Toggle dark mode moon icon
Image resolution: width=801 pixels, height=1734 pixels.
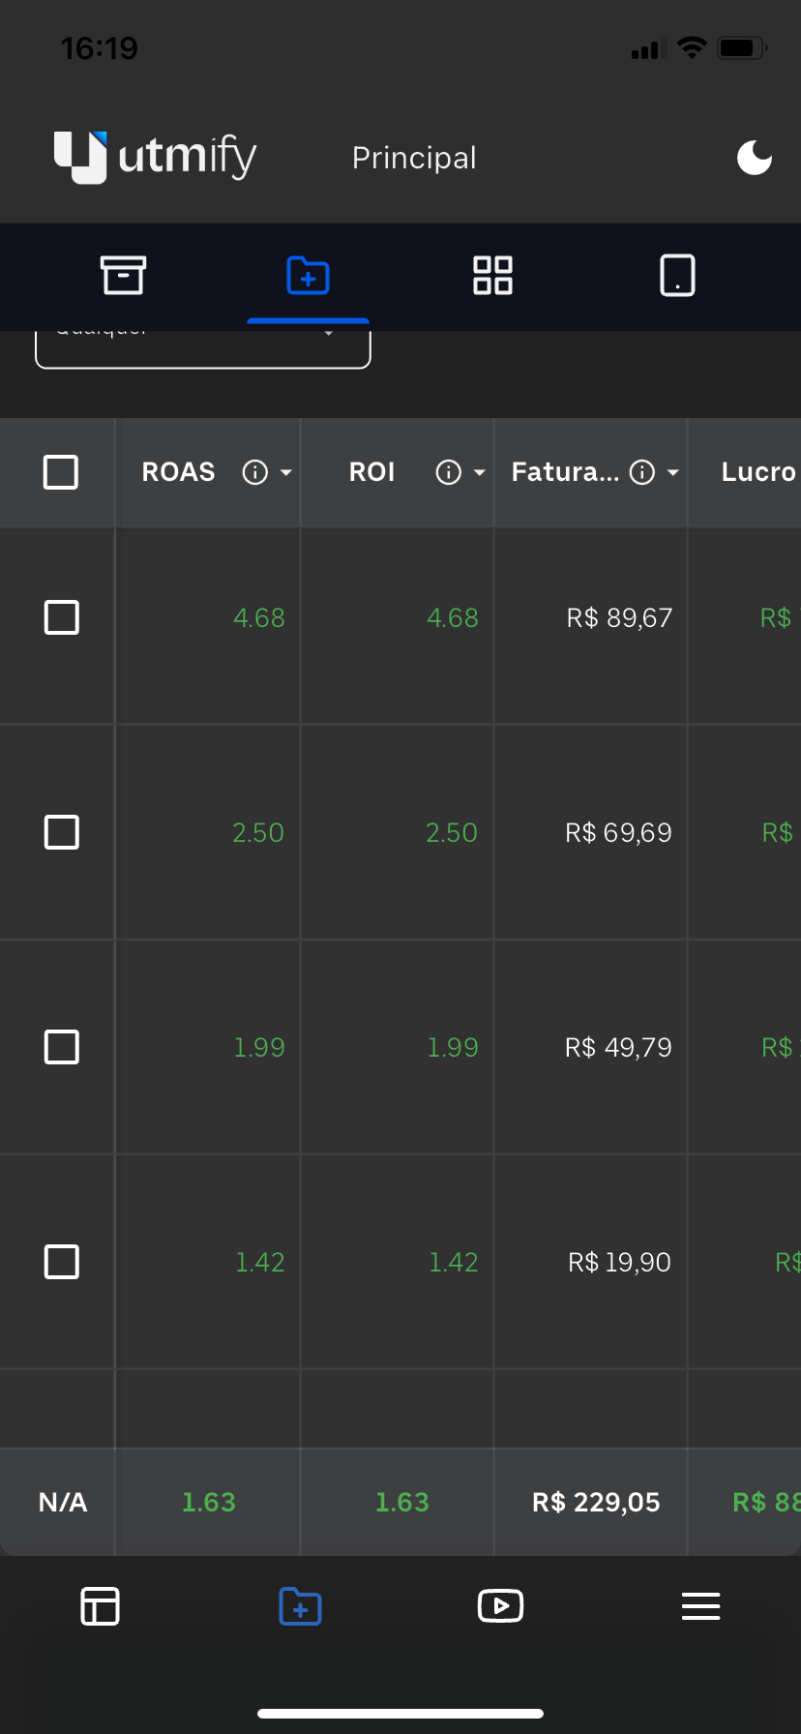coord(754,158)
